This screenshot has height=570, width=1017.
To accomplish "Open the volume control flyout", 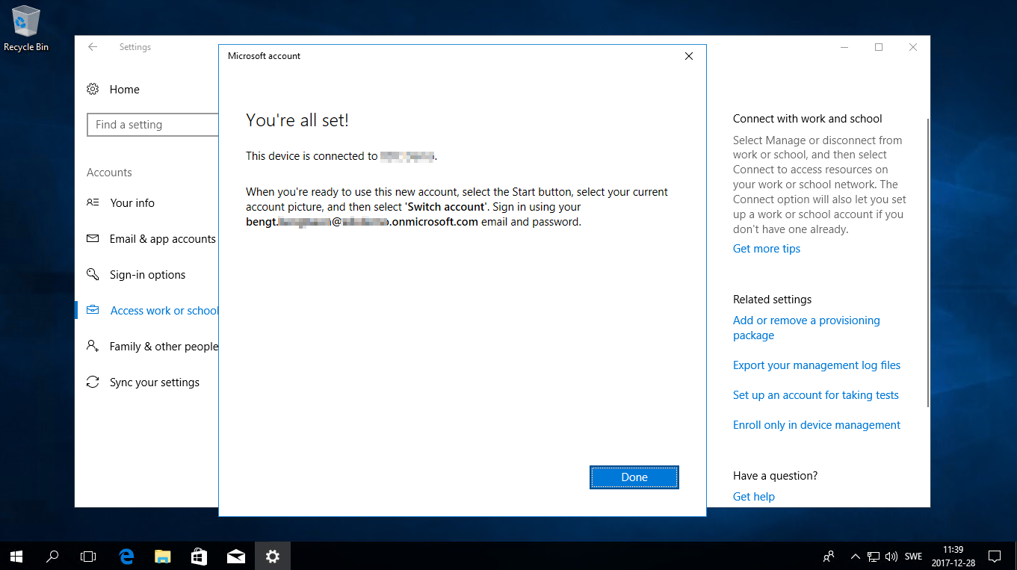I will 892,556.
